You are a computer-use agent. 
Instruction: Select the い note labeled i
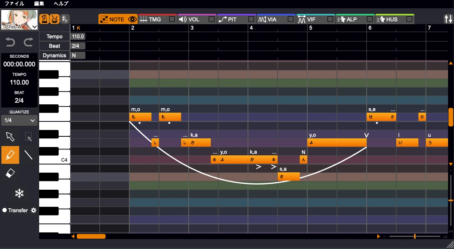pyautogui.click(x=407, y=142)
